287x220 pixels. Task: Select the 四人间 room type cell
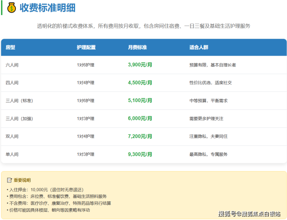point(12,83)
